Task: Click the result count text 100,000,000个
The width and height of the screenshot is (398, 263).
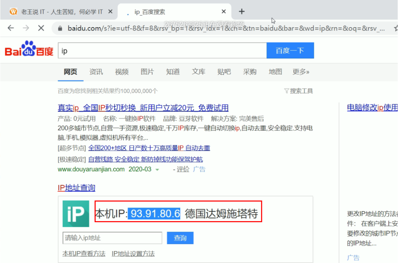Action: 139,91
